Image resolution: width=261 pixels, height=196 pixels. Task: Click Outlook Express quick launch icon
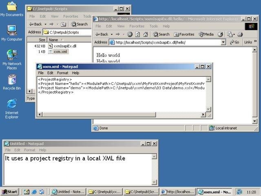point(42,192)
